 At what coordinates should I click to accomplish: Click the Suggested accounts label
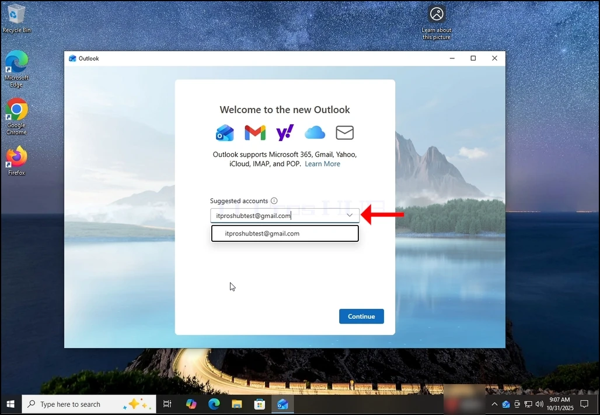(239, 201)
